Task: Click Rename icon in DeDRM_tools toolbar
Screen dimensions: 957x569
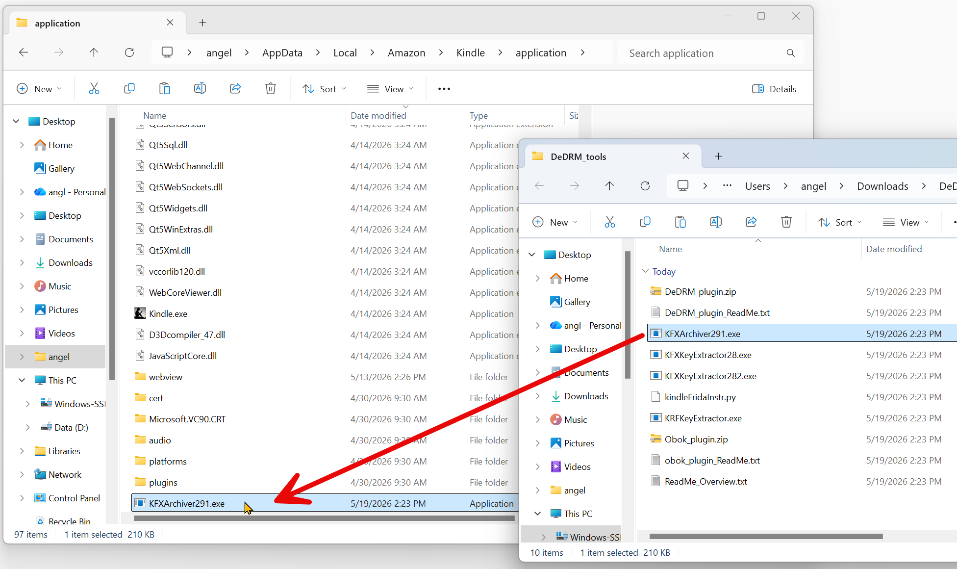Action: (x=715, y=222)
